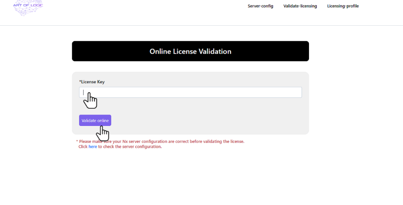This screenshot has width=403, height=205.
Task: Open the Server-config menu item
Action: [x=260, y=6]
